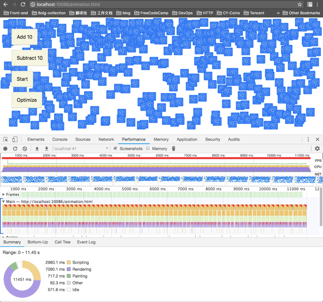The width and height of the screenshot is (323, 302).
Task: Switch to the Network tab
Action: 106,139
